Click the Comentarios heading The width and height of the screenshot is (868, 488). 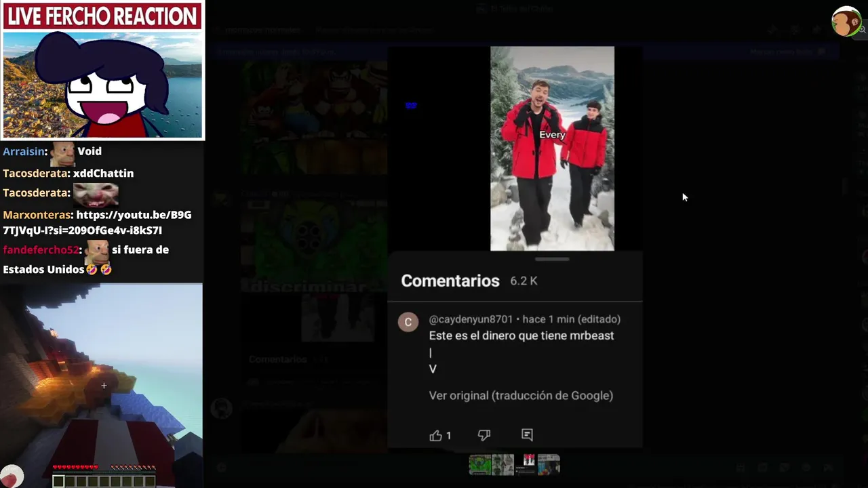(450, 281)
